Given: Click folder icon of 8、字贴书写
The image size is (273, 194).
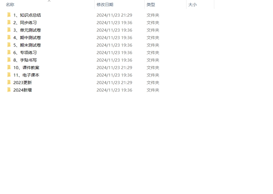Looking at the screenshot, I should coord(9,60).
